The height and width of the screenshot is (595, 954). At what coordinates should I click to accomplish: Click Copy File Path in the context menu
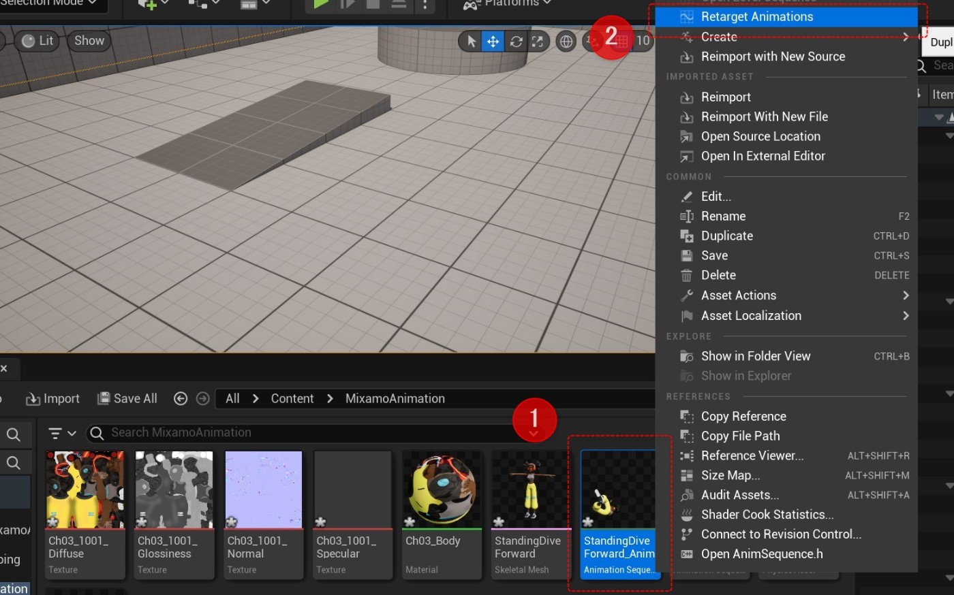(786, 436)
